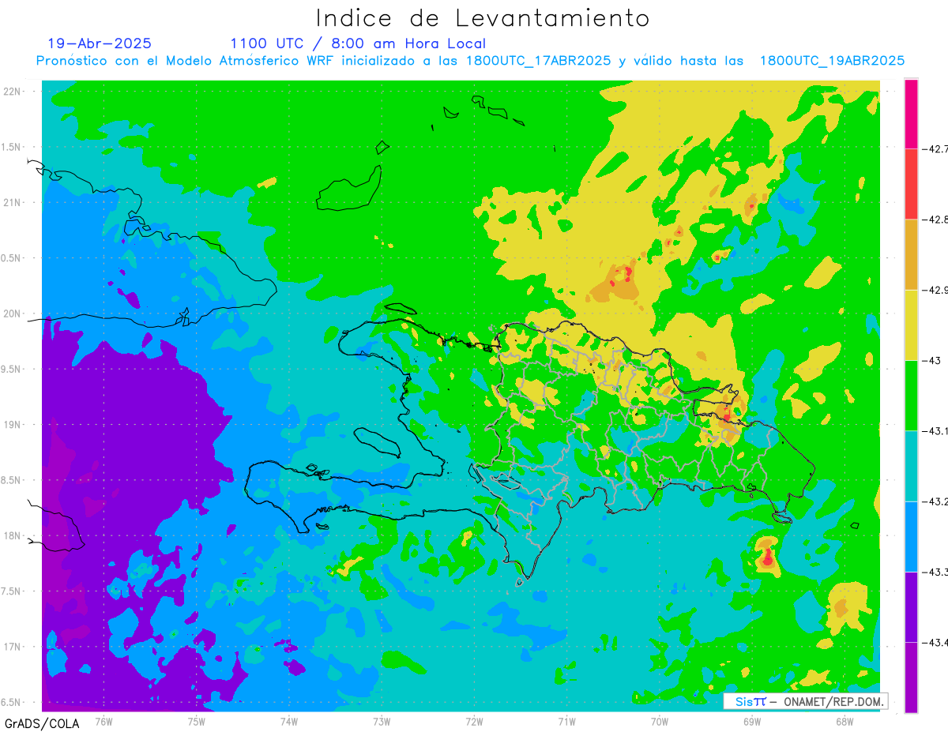
Task: Click the '72W' longitude label
Action: click(x=474, y=722)
